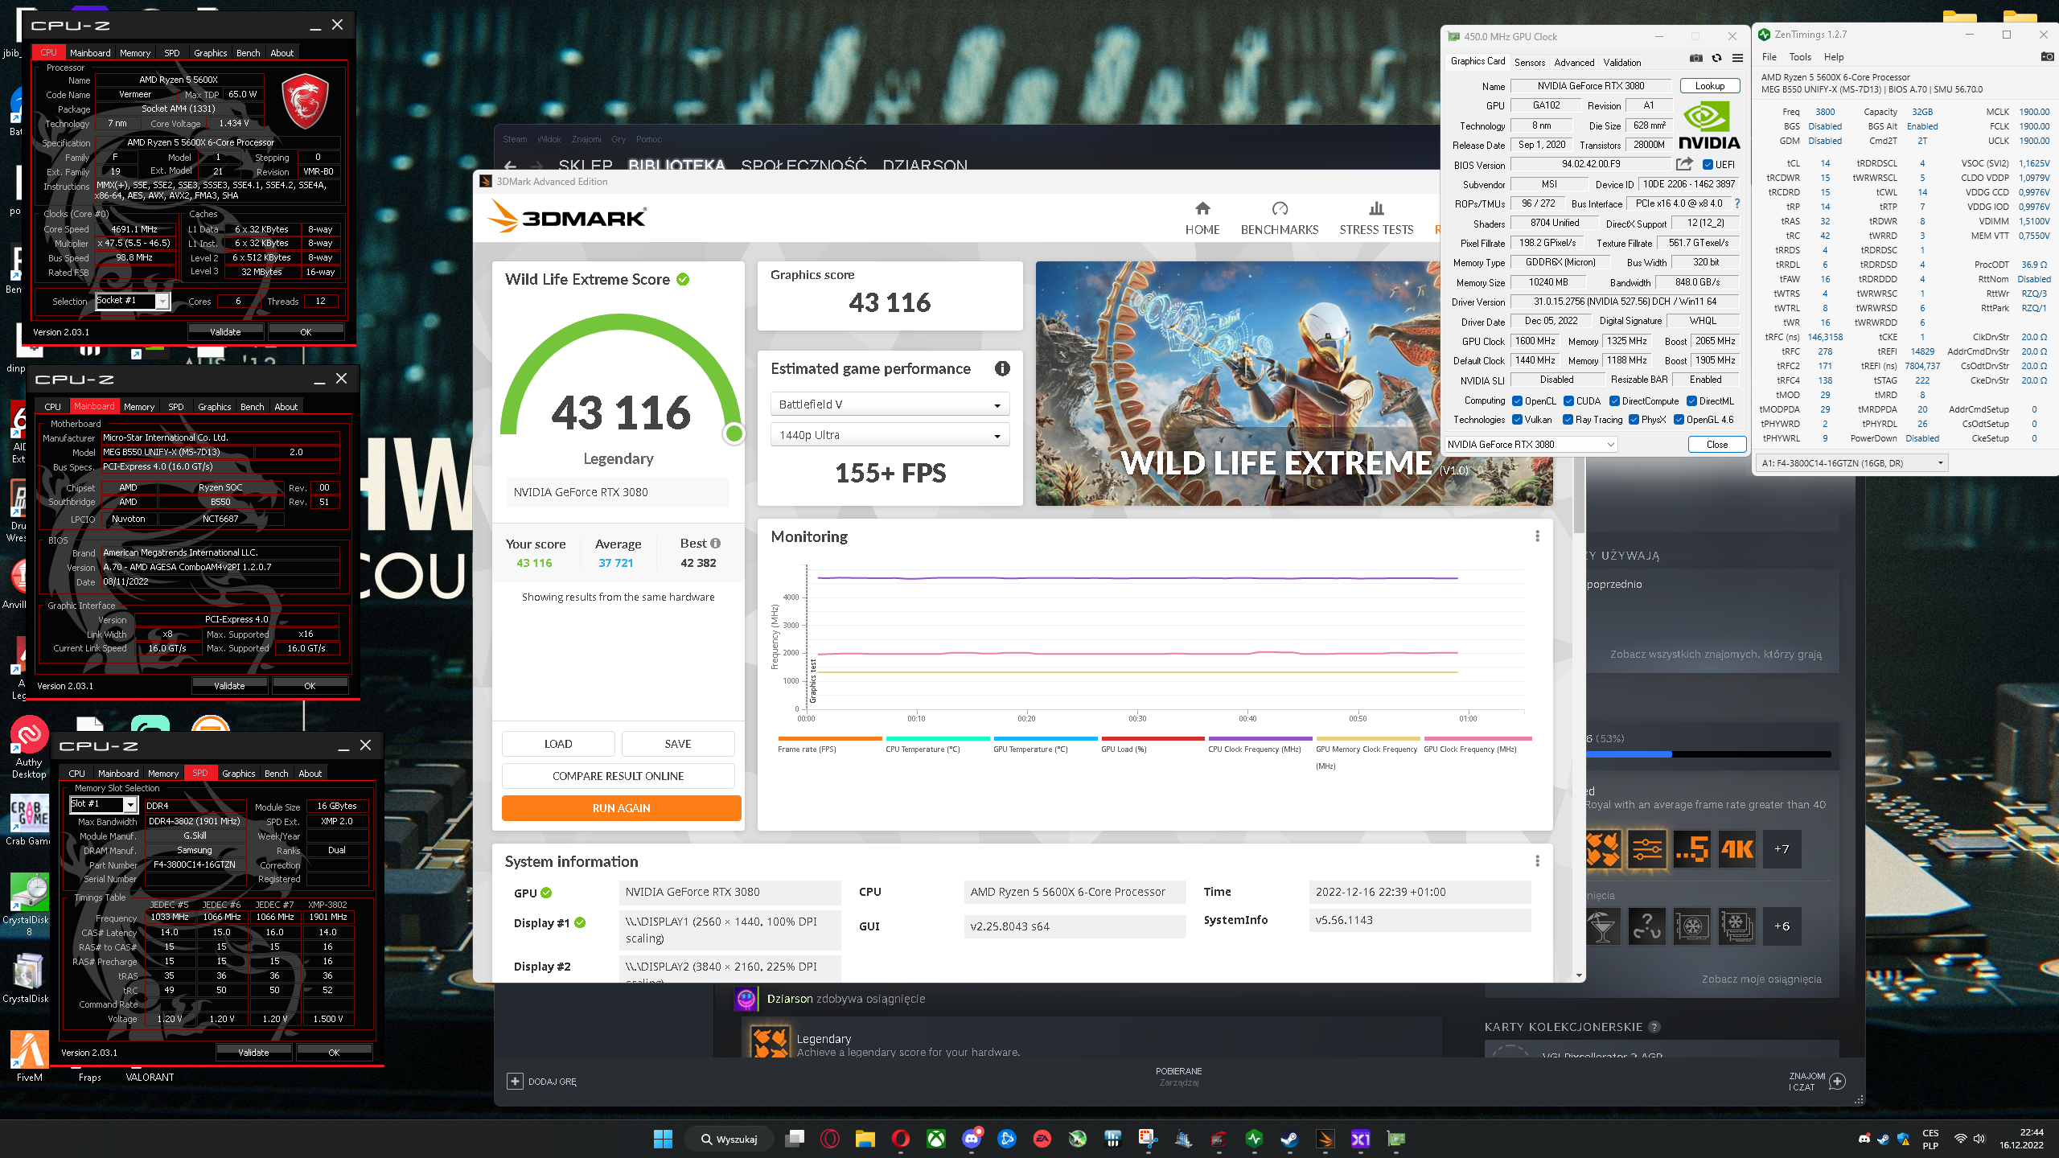Launch File Explorer from taskbar
Image resolution: width=2059 pixels, height=1158 pixels.
865,1139
